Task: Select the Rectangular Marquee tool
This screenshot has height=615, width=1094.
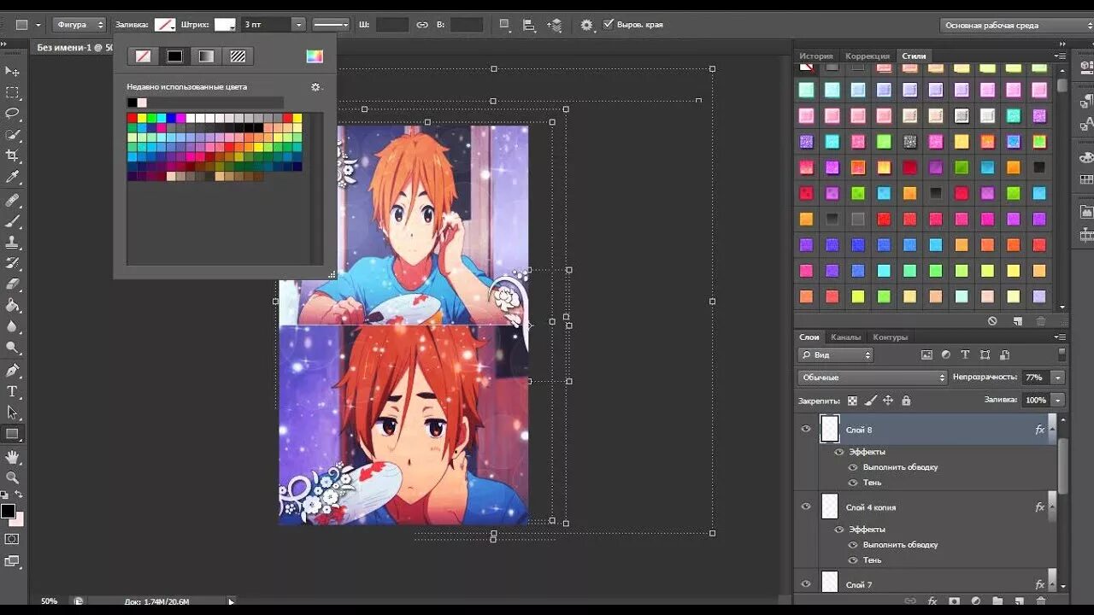Action: pos(12,92)
